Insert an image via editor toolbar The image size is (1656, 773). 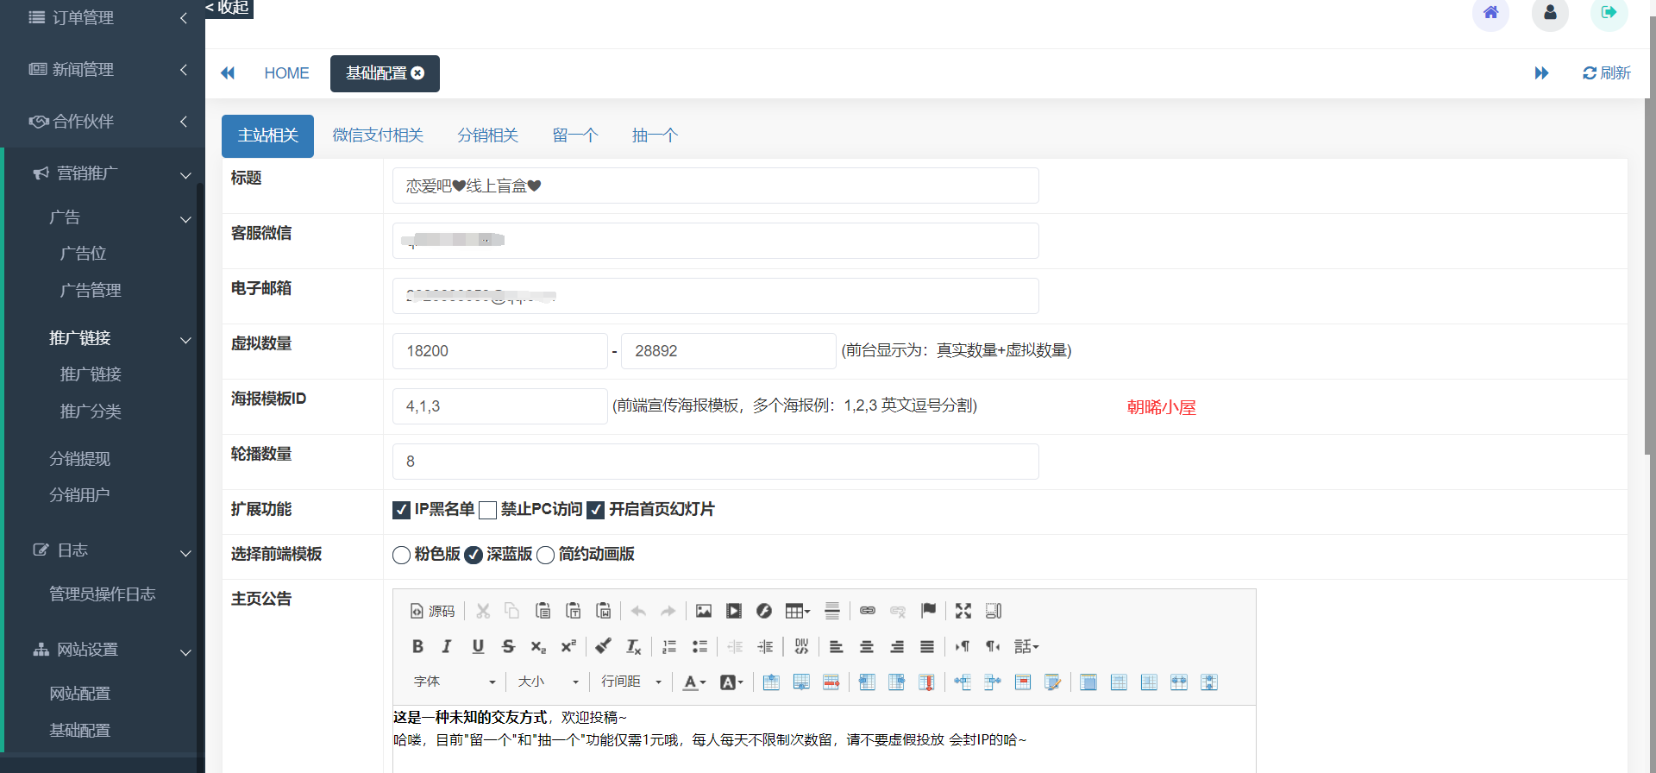tap(704, 611)
